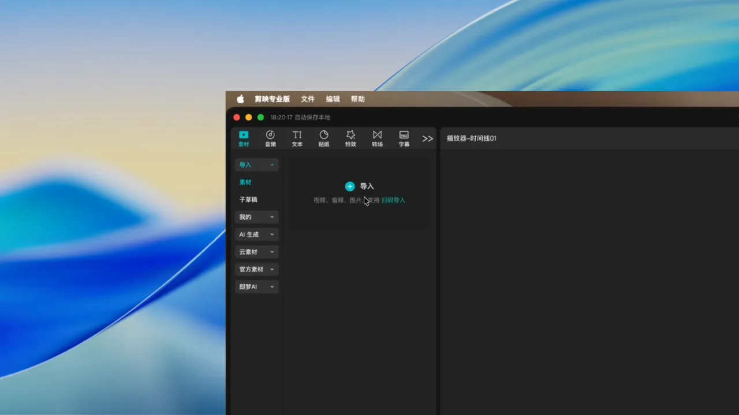
Task: Select the 素材 media icon in the top toolbar
Action: [x=244, y=139]
